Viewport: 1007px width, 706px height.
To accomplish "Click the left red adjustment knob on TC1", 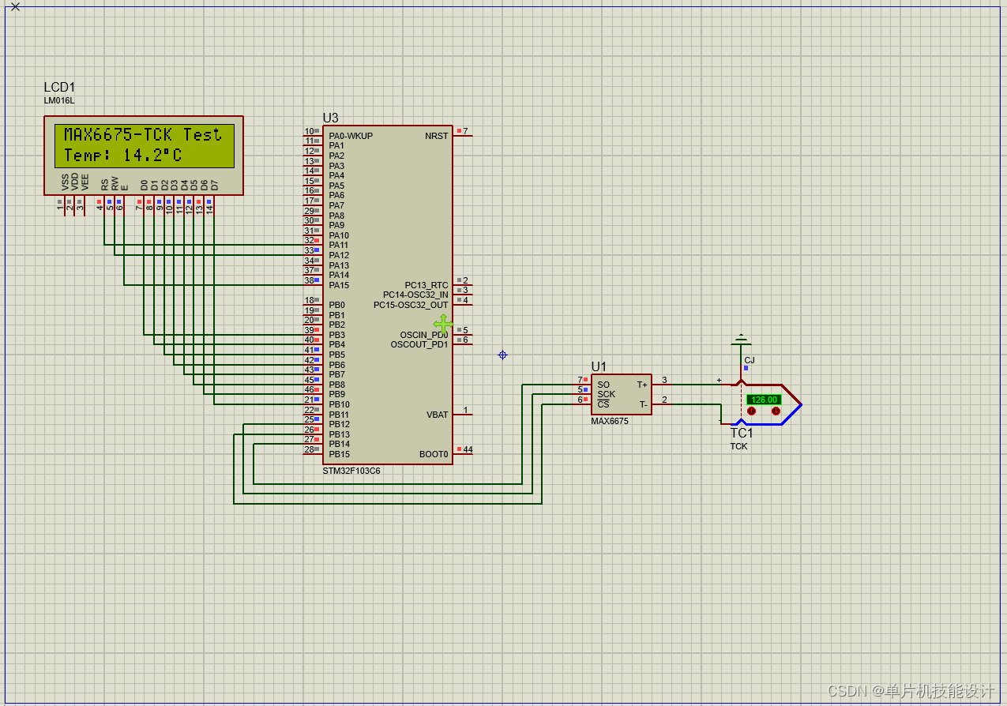I will coord(750,411).
